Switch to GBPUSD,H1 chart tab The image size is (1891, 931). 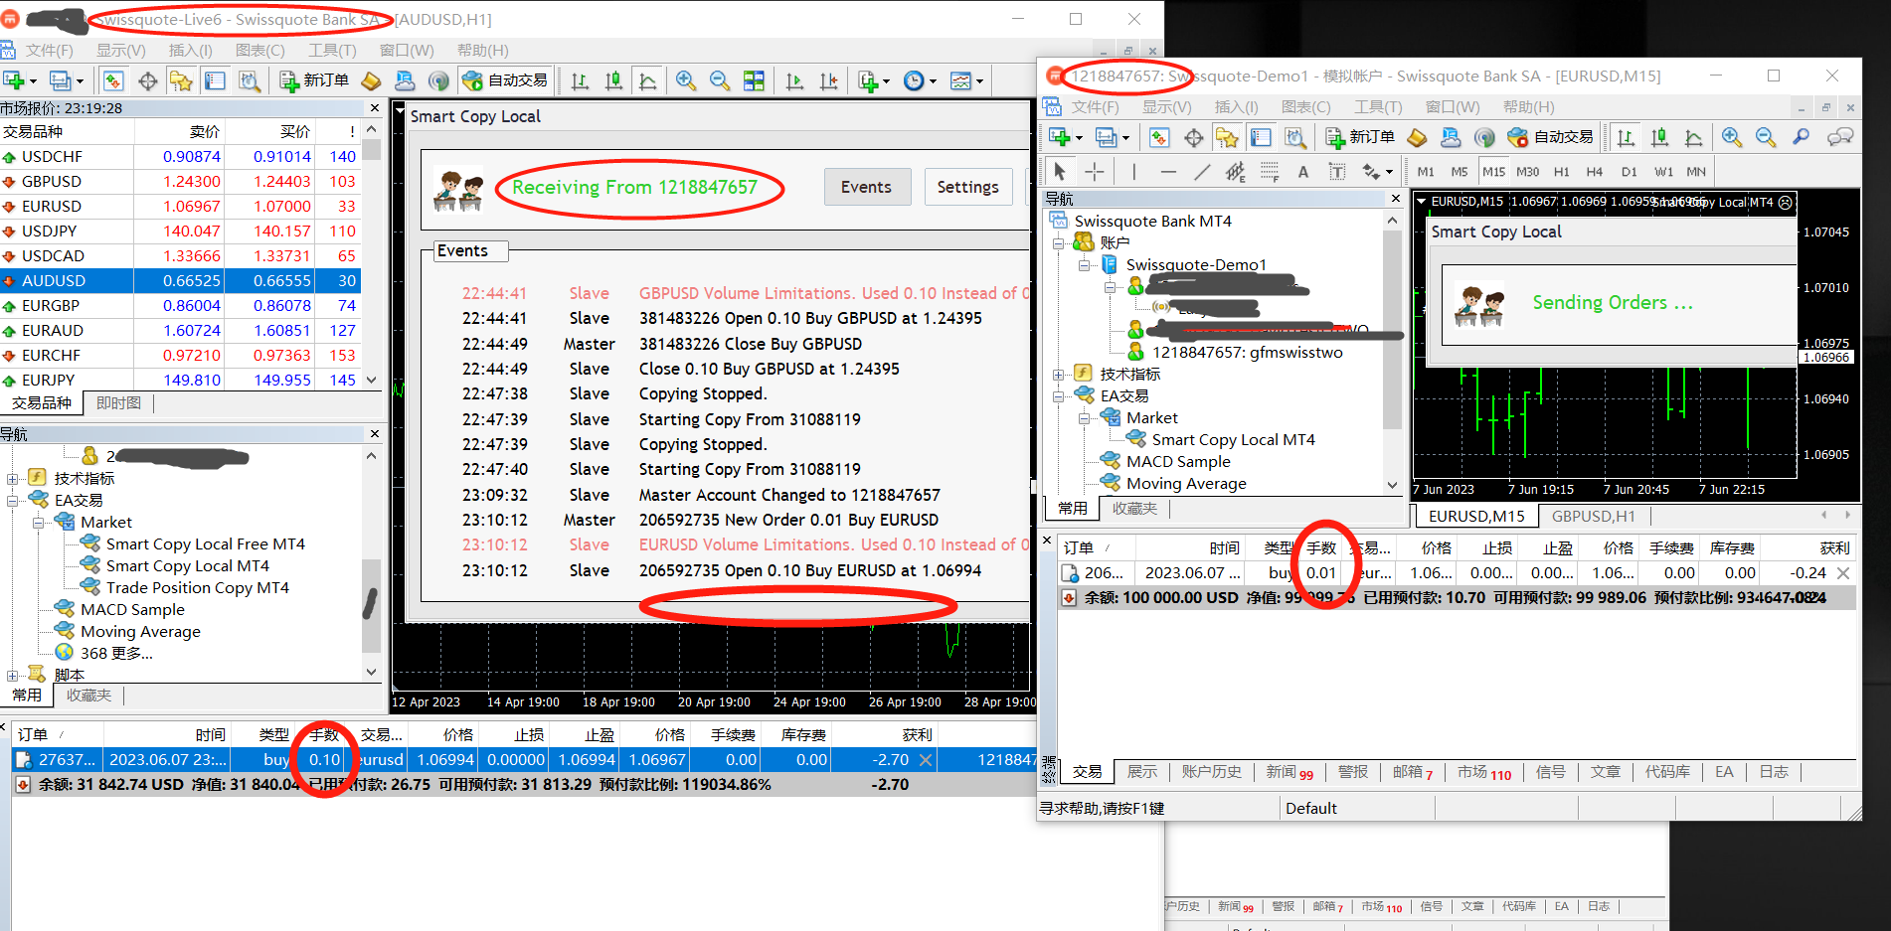1593,517
